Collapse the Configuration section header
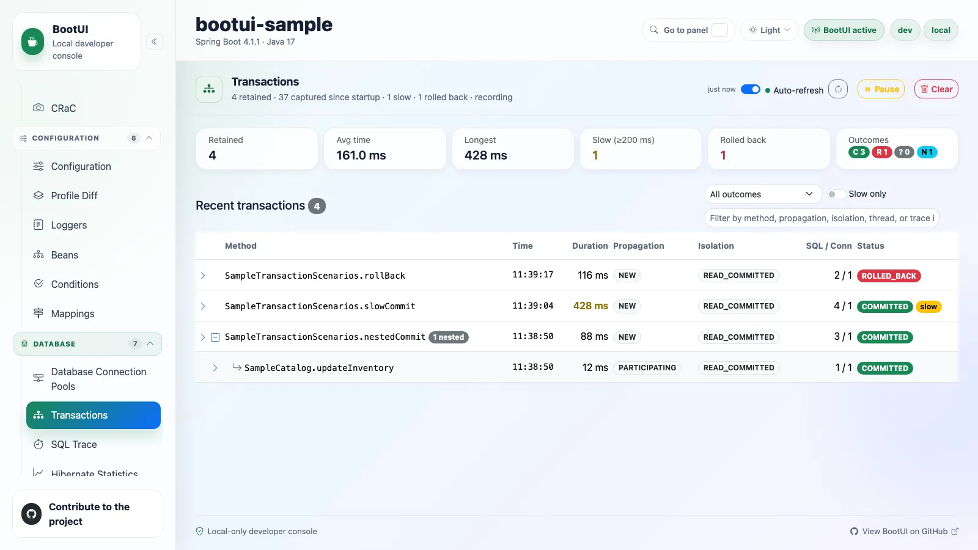The width and height of the screenshot is (978, 550). (87, 138)
